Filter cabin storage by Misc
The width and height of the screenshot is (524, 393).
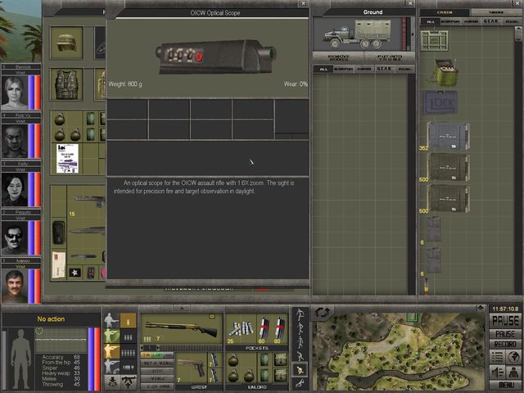(x=511, y=21)
